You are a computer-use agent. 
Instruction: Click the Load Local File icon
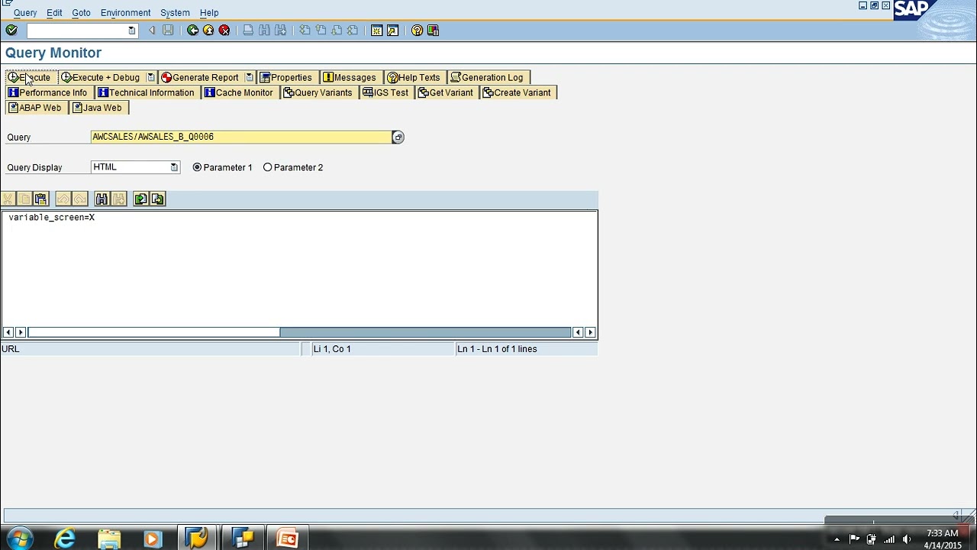[140, 199]
